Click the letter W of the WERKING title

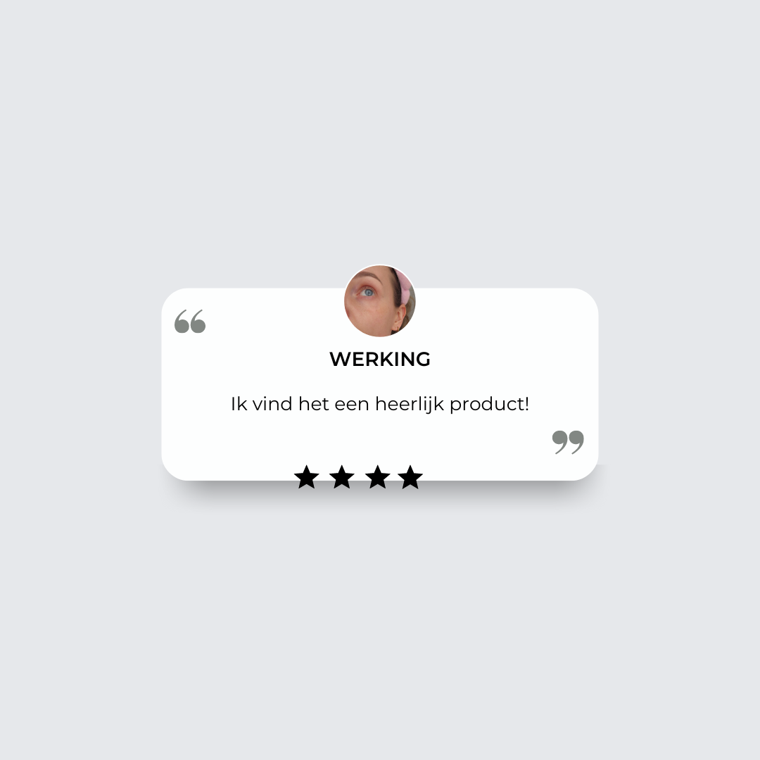tap(339, 359)
